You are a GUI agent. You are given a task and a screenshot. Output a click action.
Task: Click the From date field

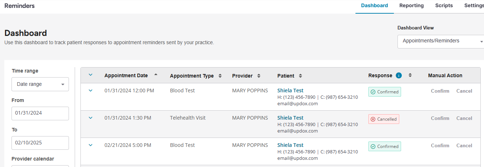pyautogui.click(x=40, y=113)
